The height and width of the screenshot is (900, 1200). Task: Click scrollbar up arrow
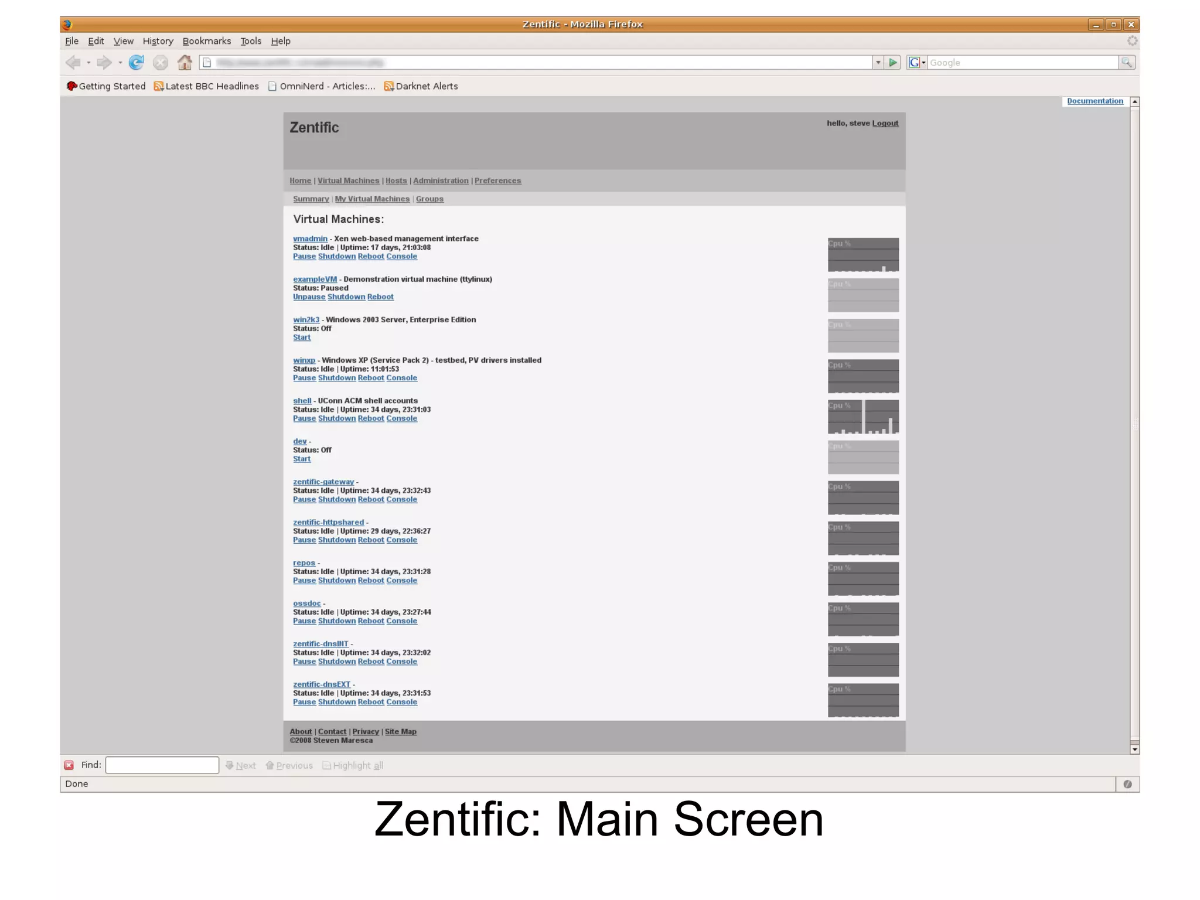[1135, 101]
